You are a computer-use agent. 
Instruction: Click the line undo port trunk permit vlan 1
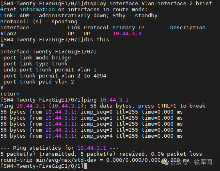(x=50, y=70)
